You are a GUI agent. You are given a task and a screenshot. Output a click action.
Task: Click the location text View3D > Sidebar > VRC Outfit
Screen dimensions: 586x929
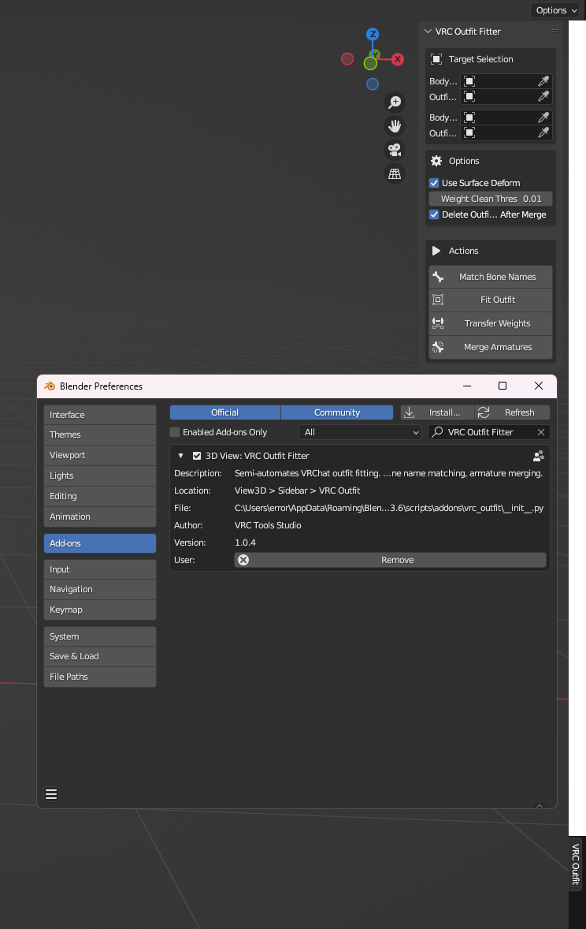[297, 491]
